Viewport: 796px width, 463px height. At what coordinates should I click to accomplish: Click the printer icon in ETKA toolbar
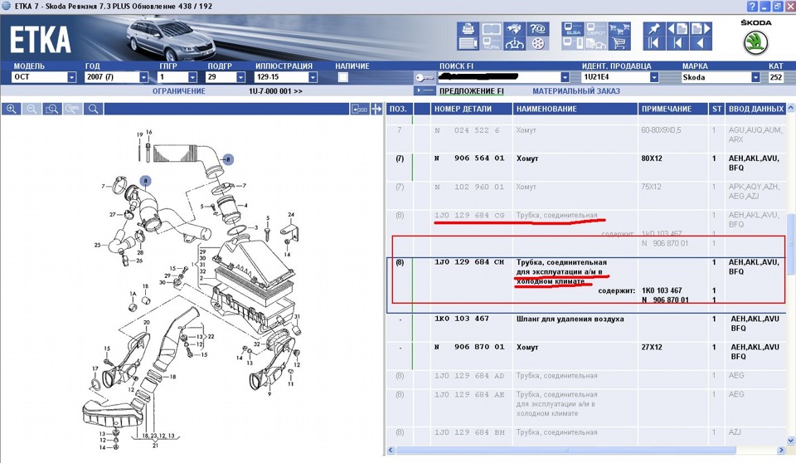pos(468,29)
